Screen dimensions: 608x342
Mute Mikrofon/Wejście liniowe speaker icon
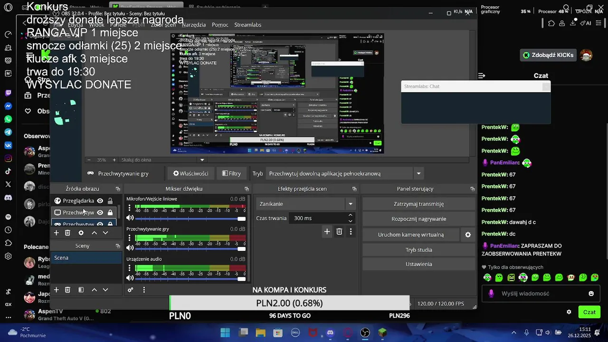tap(130, 218)
